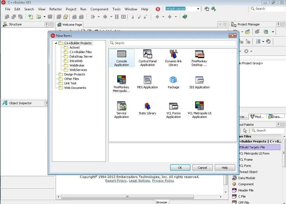Open dropdown arrow next to Run button
This screenshot has height=204, width=286.
(99, 17)
